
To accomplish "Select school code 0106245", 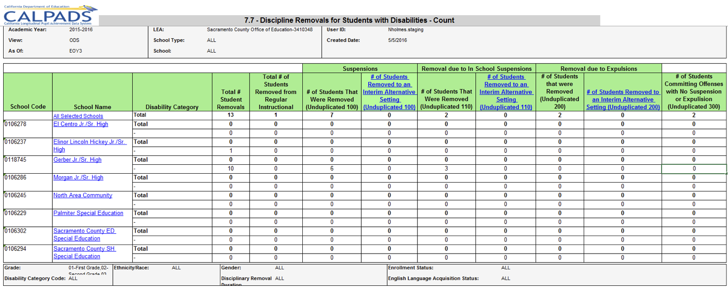I will (x=16, y=195).
